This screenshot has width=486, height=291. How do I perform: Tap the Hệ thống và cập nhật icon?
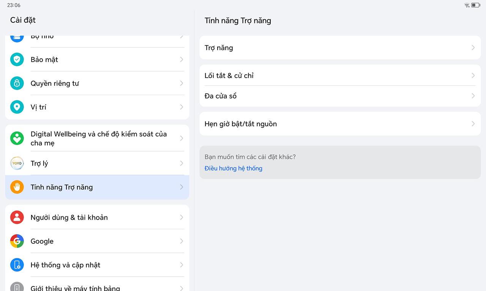(17, 265)
